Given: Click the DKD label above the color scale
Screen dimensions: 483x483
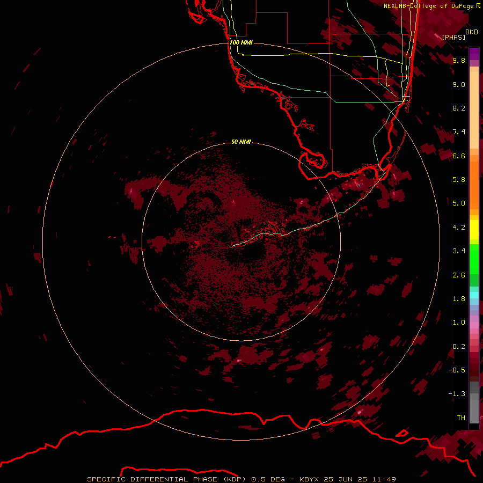Looking at the screenshot, I should 472,32.
